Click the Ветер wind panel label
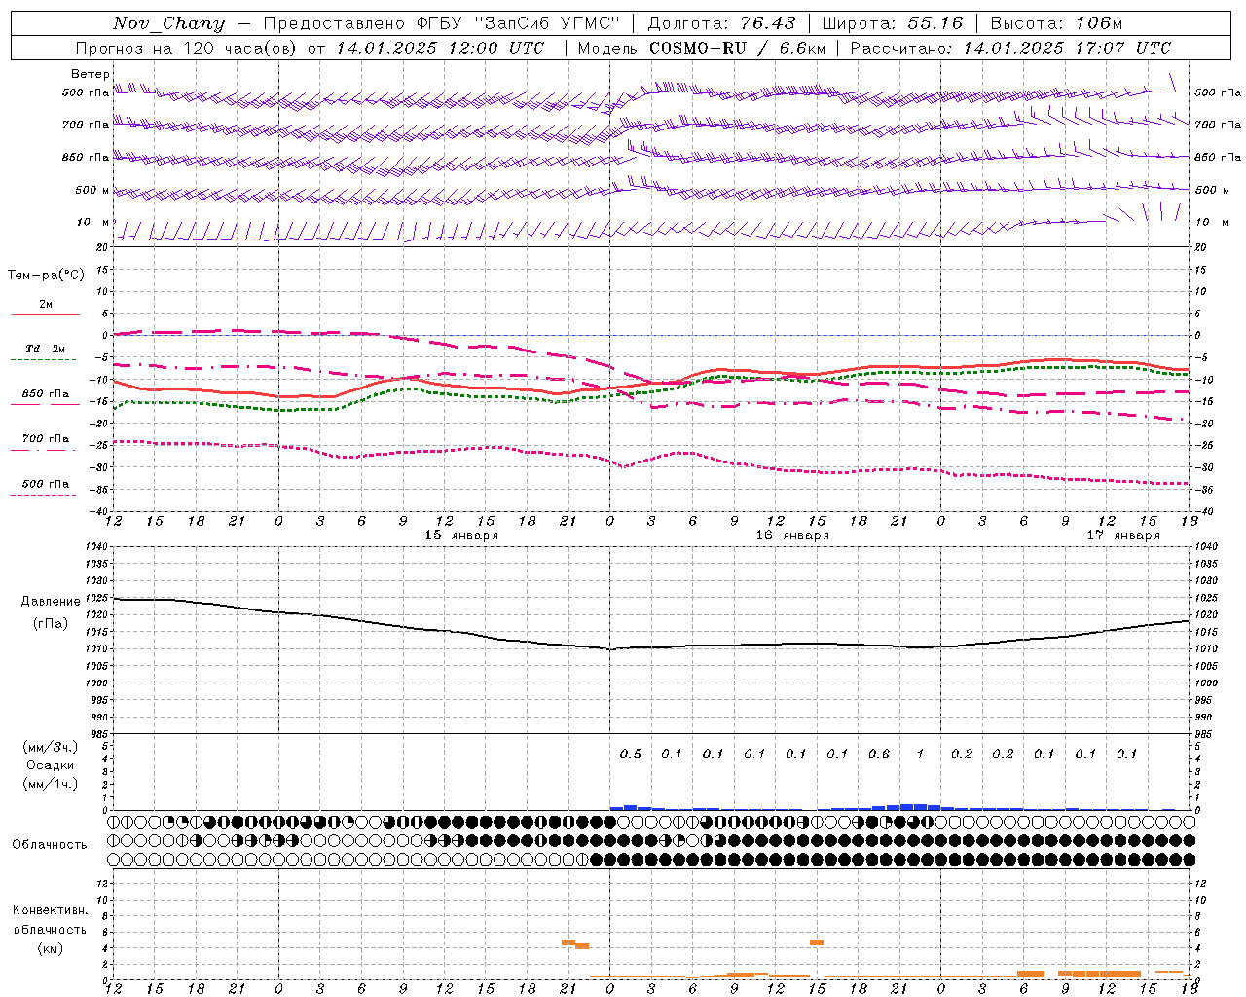Image resolution: width=1246 pixels, height=997 pixels. 91,74
